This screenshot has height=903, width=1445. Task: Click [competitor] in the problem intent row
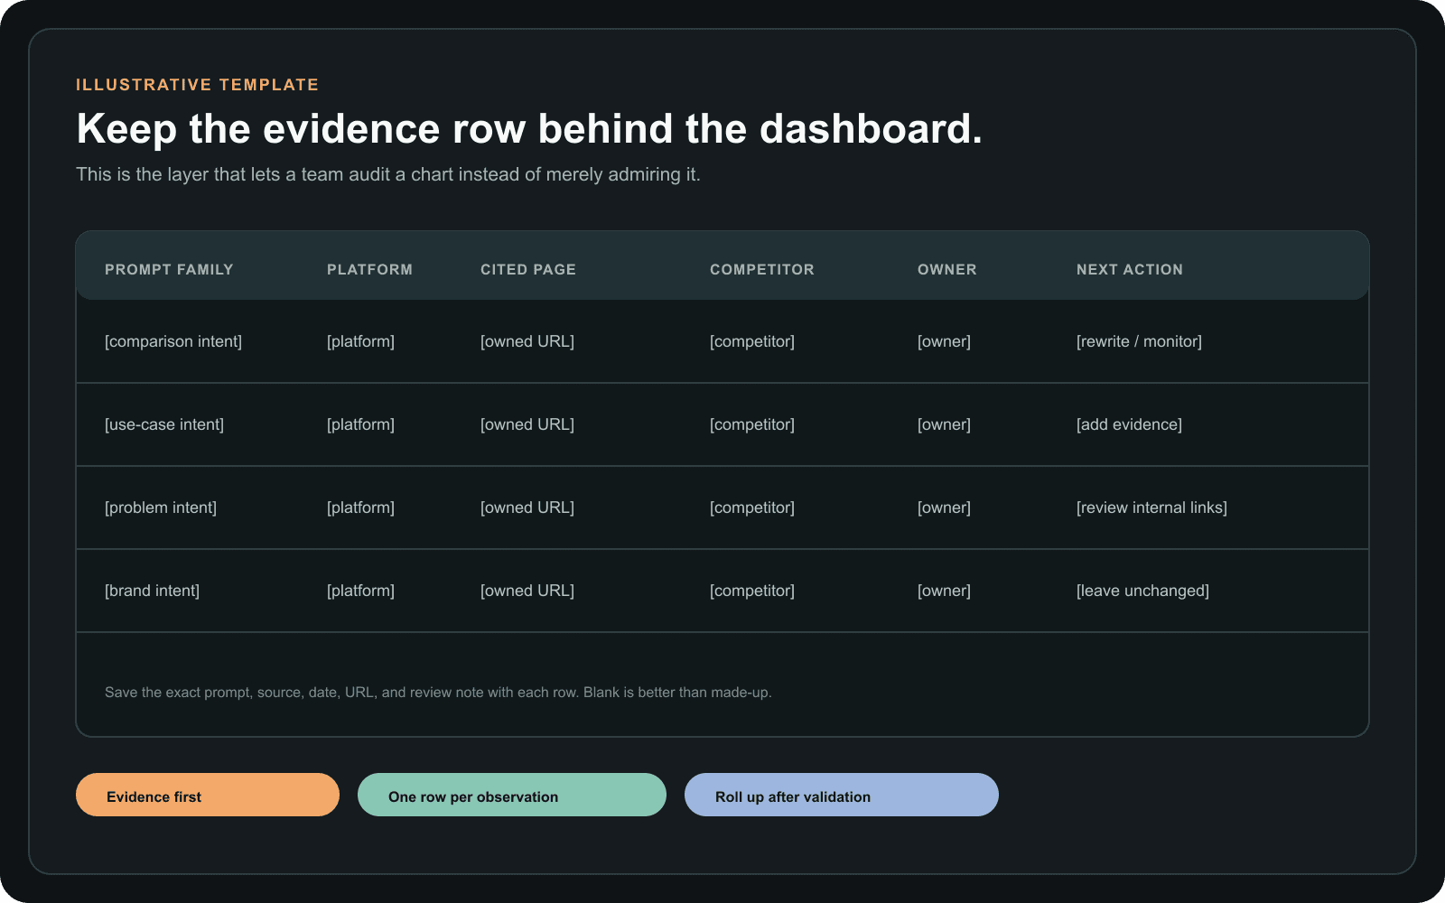point(752,507)
